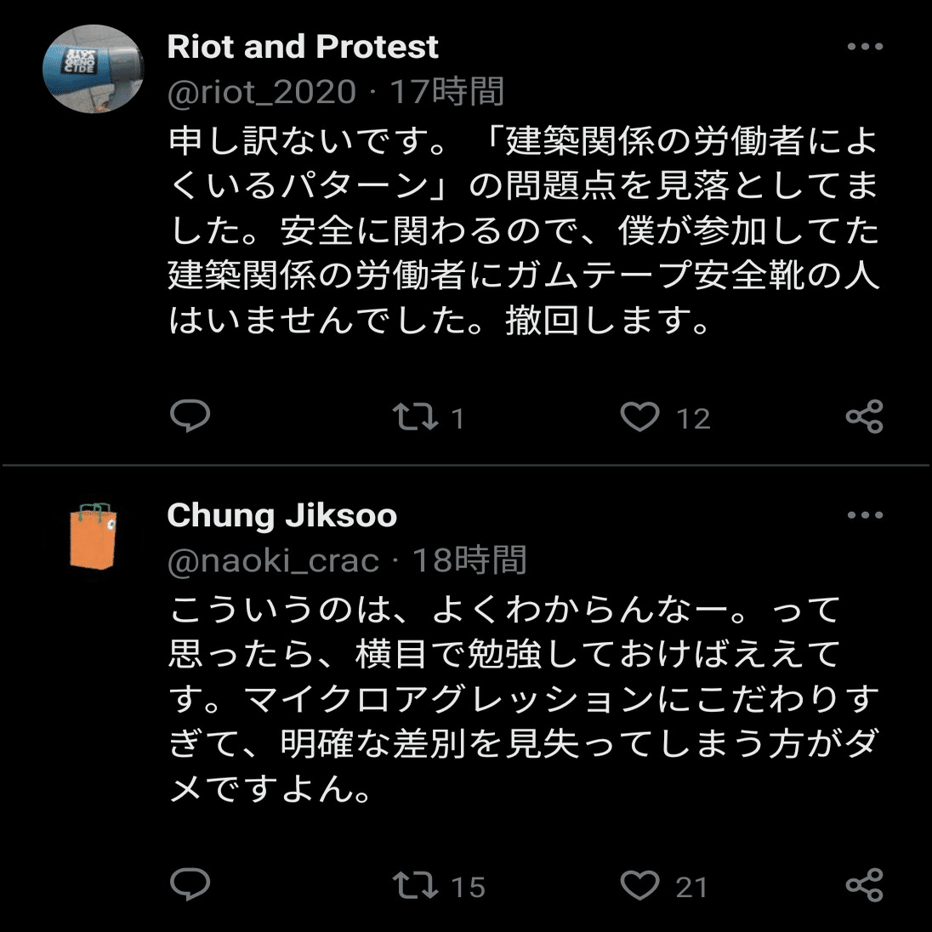Viewport: 932px width, 932px height.
Task: Open the 18時間 timestamp of the tweet
Action: [469, 560]
